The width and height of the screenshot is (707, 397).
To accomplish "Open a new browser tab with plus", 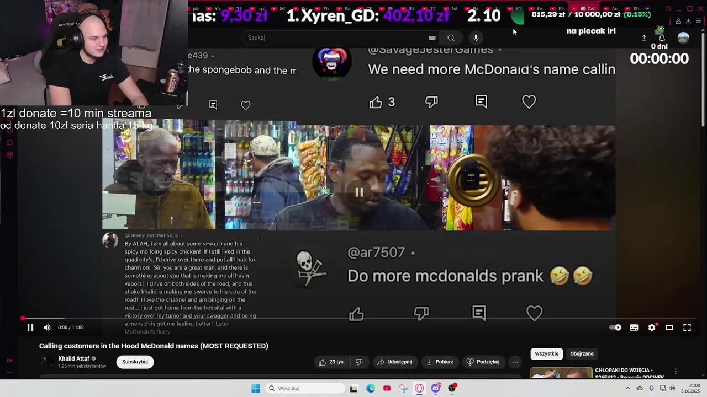I will [647, 9].
